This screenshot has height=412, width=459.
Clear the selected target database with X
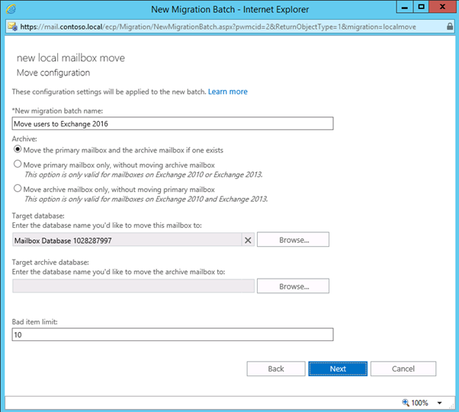coord(248,240)
